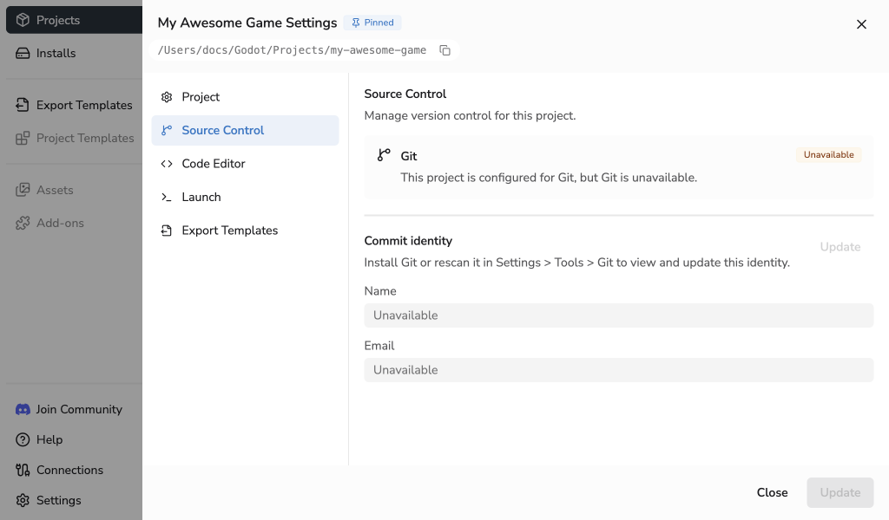Click the 'Git is unavailable' message text

549,178
